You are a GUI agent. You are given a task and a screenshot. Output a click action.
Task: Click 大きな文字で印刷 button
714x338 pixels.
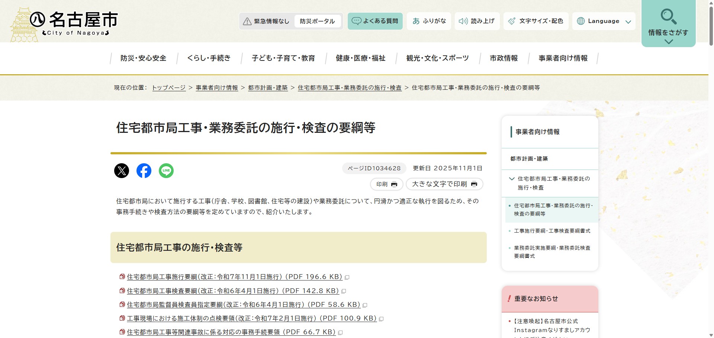coord(444,184)
